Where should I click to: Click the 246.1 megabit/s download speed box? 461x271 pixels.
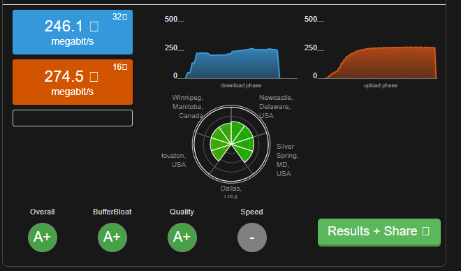point(73,32)
